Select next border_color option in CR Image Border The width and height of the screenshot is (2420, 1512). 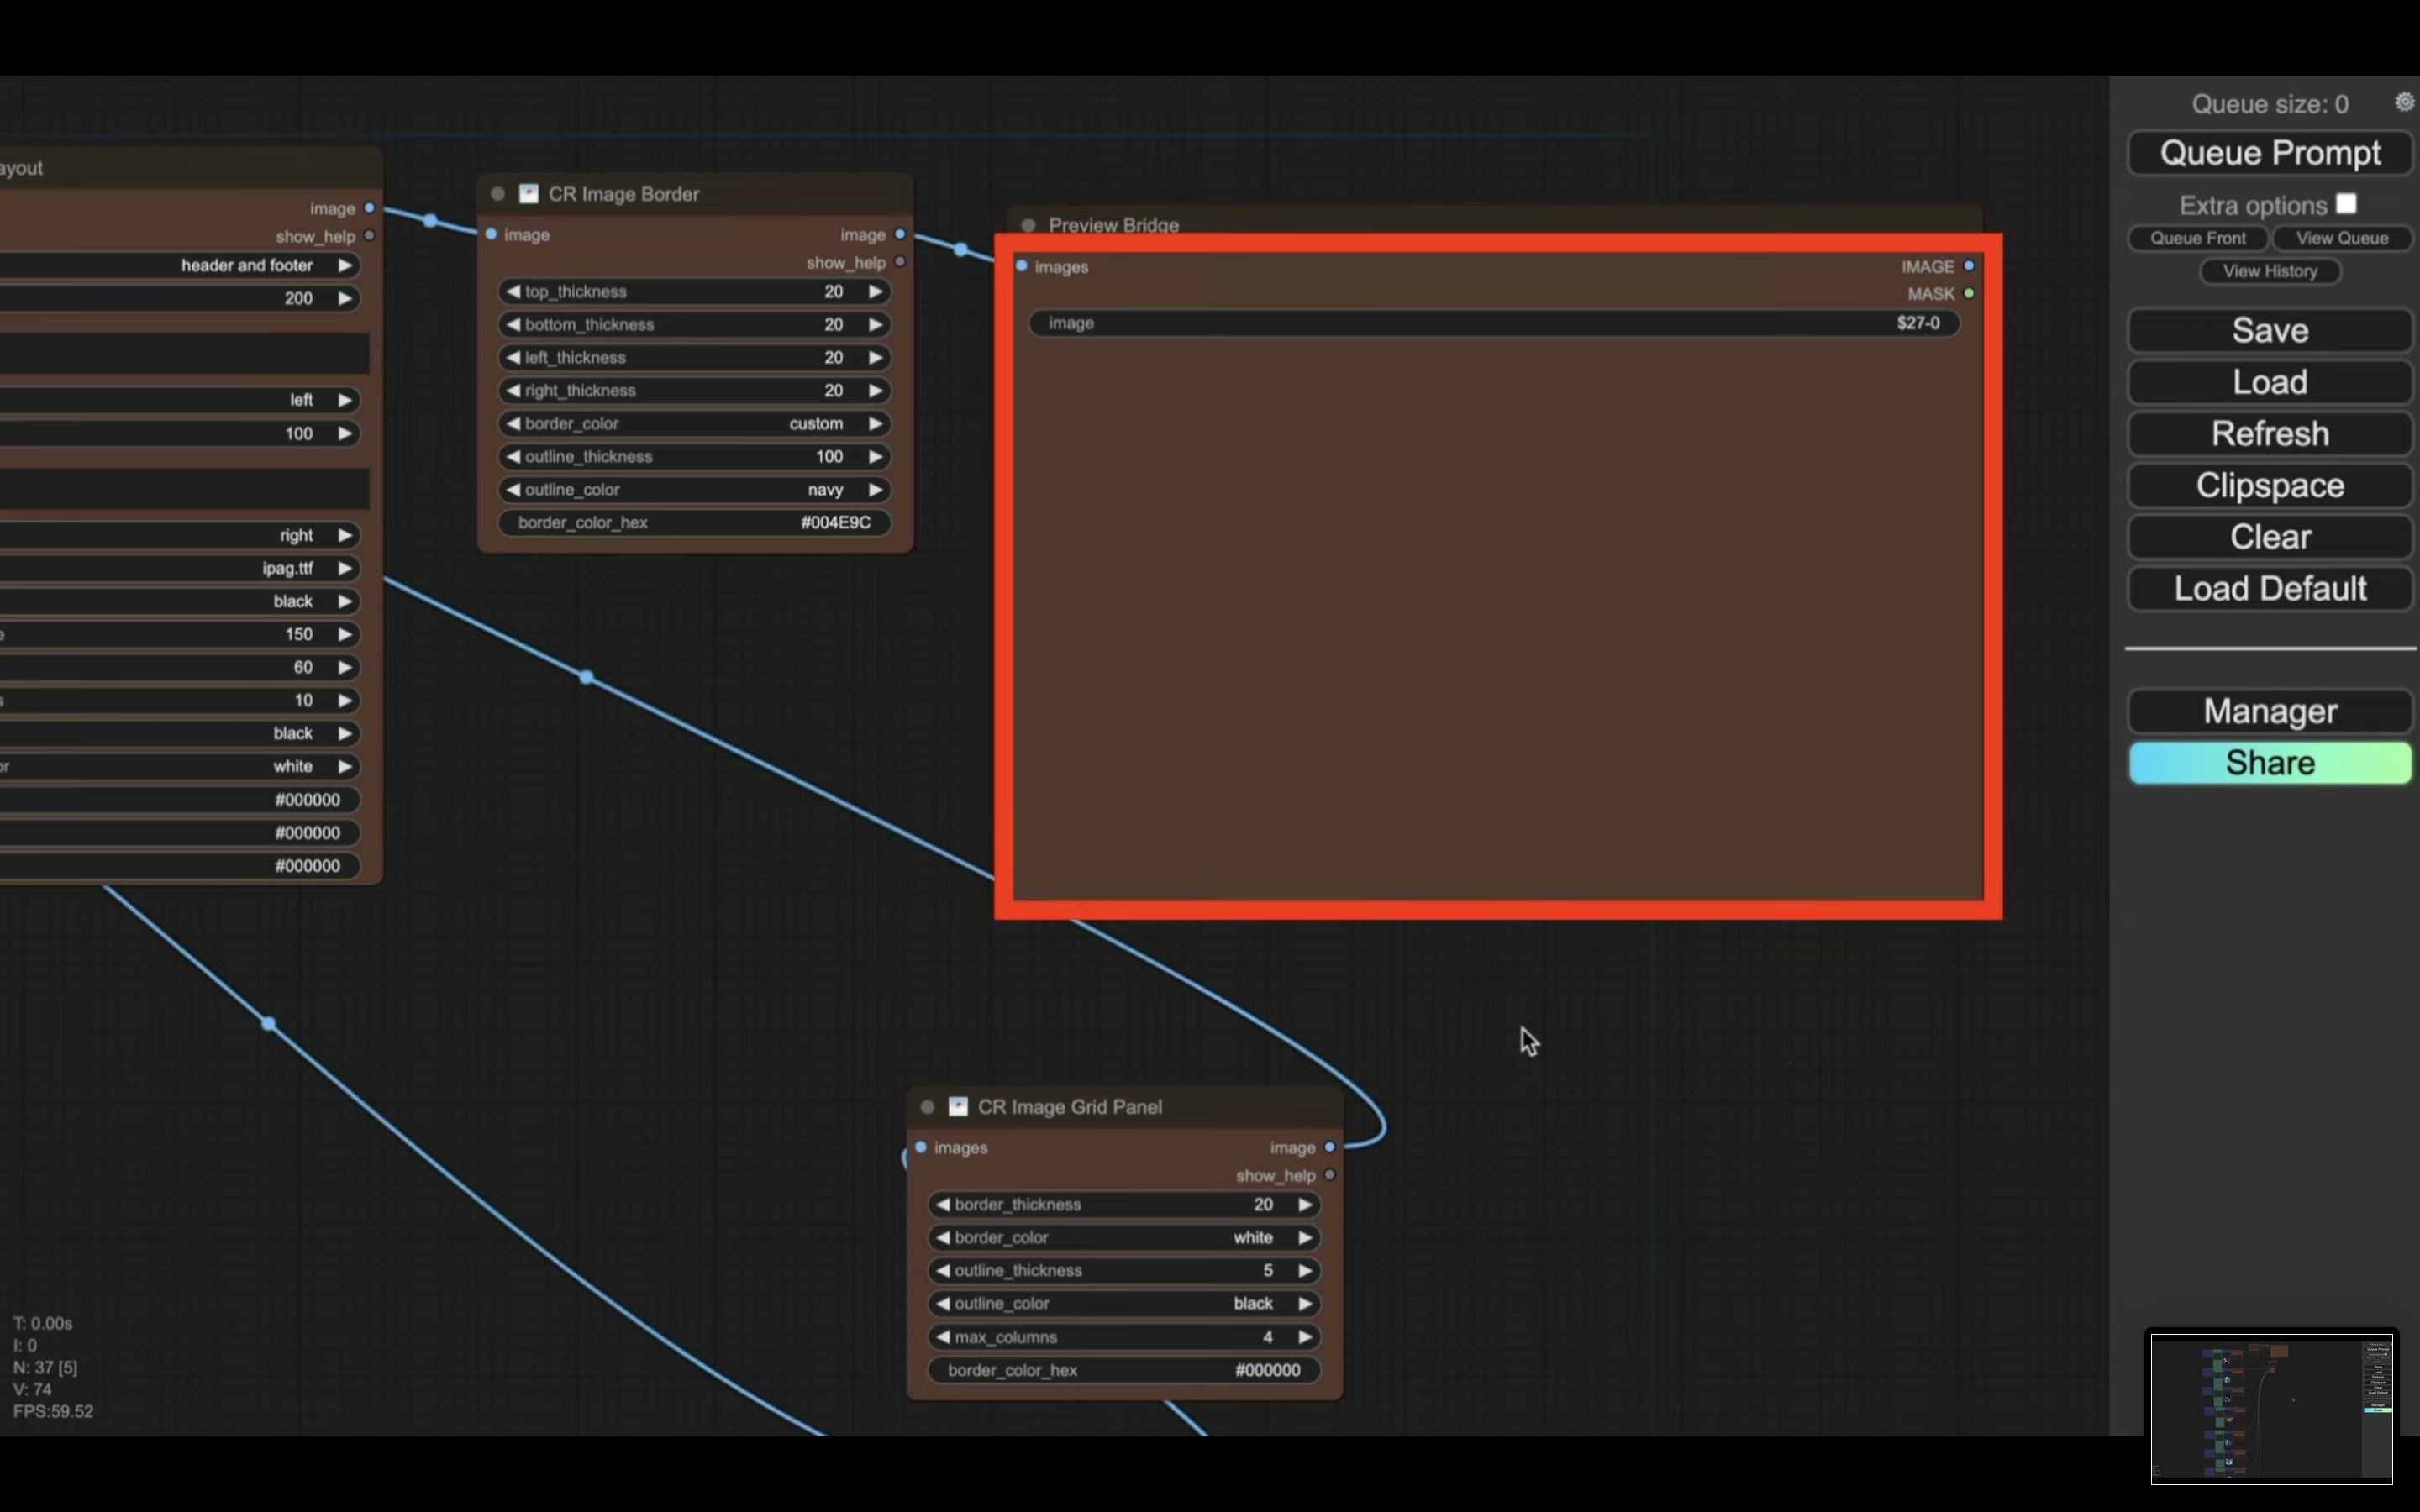tap(875, 423)
